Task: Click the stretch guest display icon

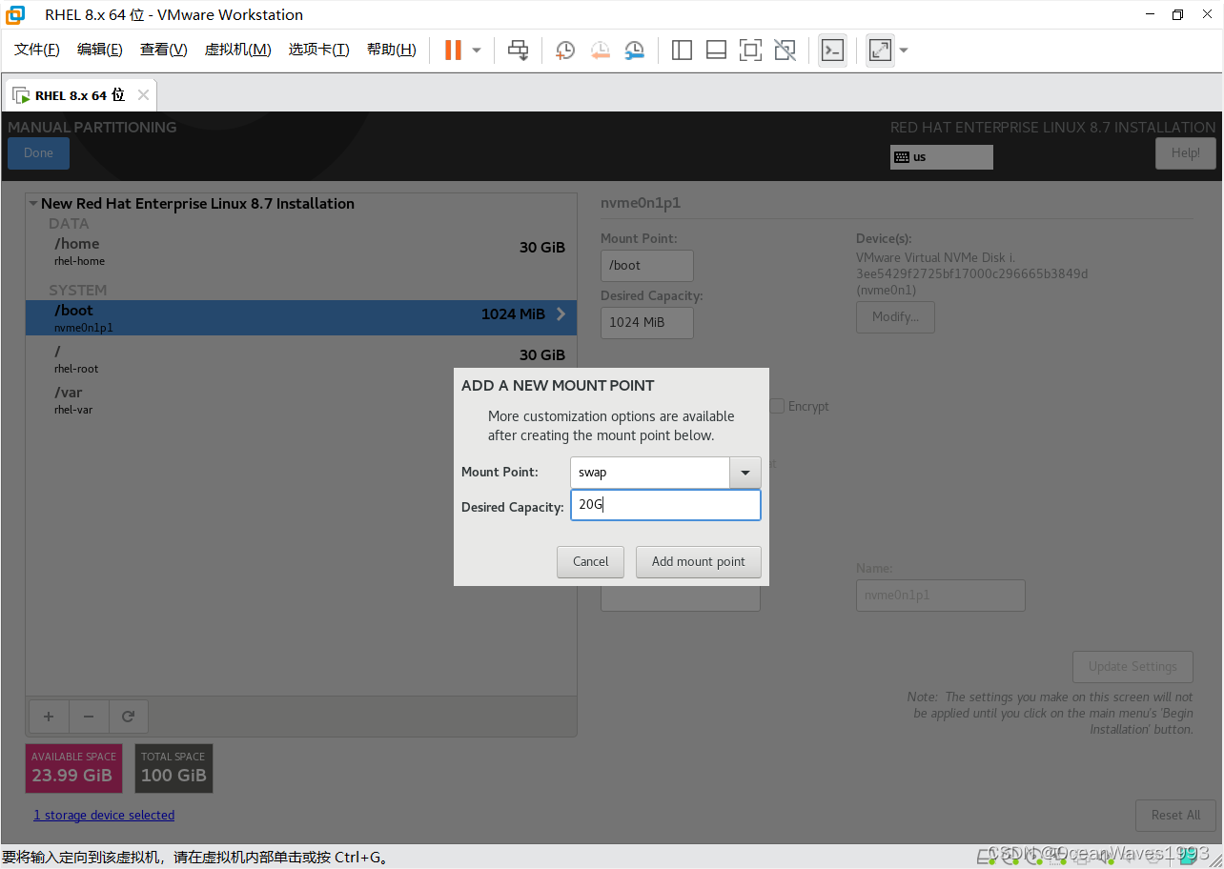Action: (x=880, y=50)
